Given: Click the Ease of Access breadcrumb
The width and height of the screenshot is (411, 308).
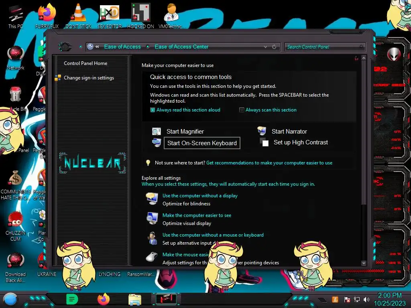Looking at the screenshot, I should pyautogui.click(x=122, y=47).
